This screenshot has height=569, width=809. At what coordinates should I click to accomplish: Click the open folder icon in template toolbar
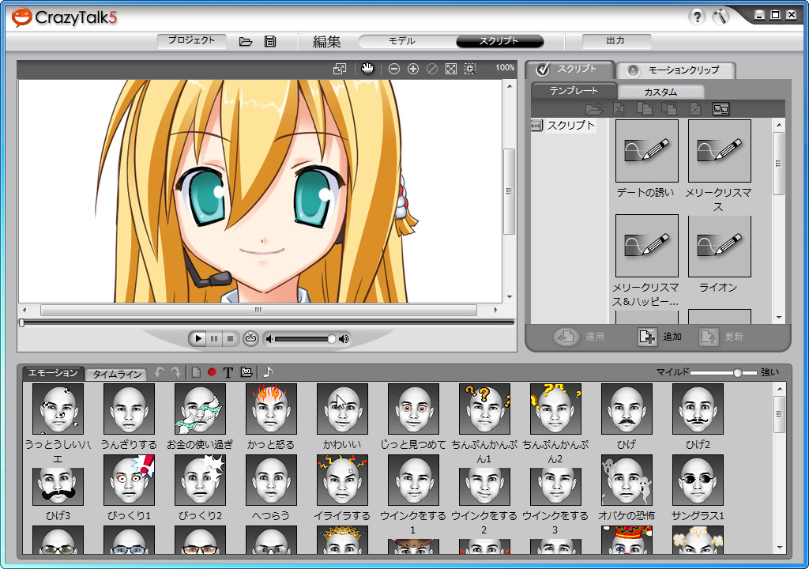pyautogui.click(x=594, y=108)
